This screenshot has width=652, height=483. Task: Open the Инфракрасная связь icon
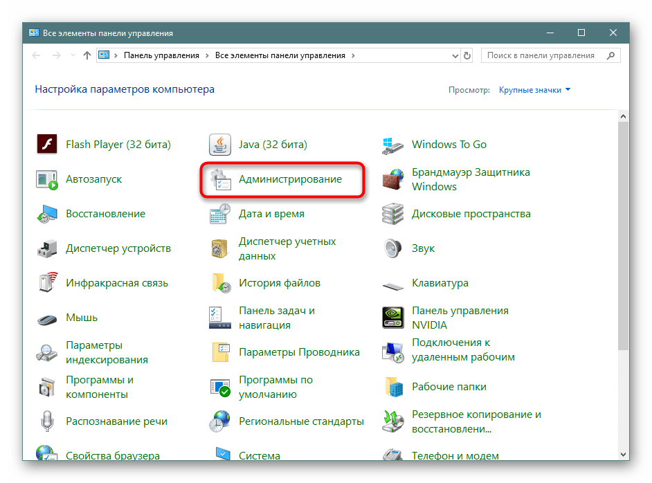[x=48, y=282]
